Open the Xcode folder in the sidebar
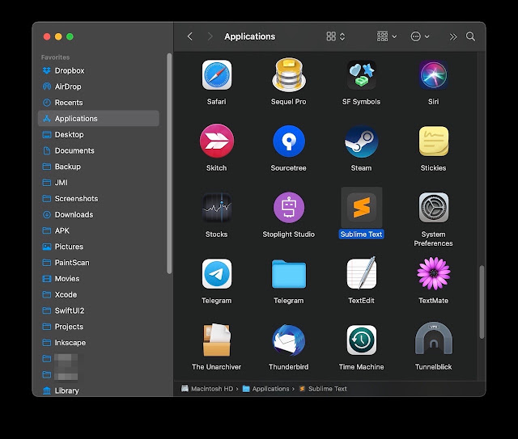 click(99, 295)
